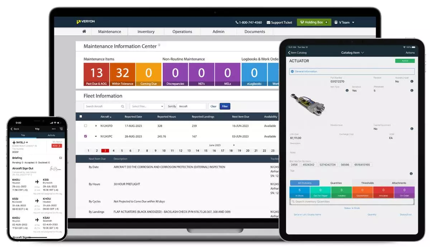The image size is (430, 247).
Task: Toggle the select-all checkbox in table header
Action: click(81, 117)
